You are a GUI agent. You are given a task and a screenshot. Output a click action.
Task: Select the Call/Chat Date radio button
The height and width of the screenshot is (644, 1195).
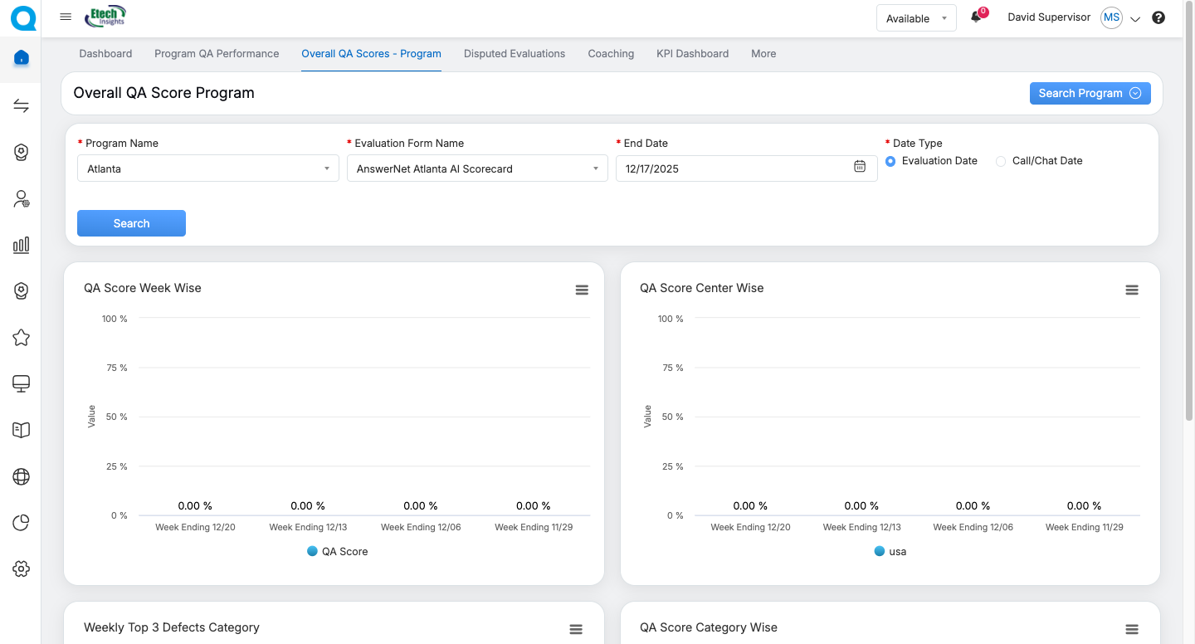[x=1001, y=161]
